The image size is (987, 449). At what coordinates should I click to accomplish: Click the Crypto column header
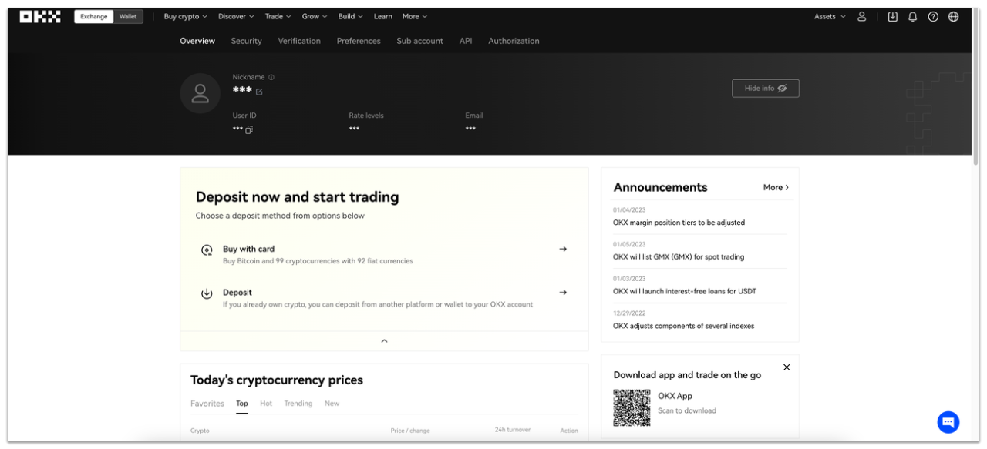[x=200, y=431]
